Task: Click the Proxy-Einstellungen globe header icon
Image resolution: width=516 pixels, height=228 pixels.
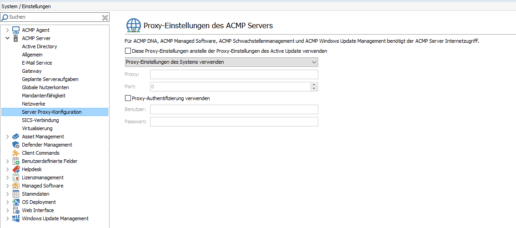Action: [134, 25]
